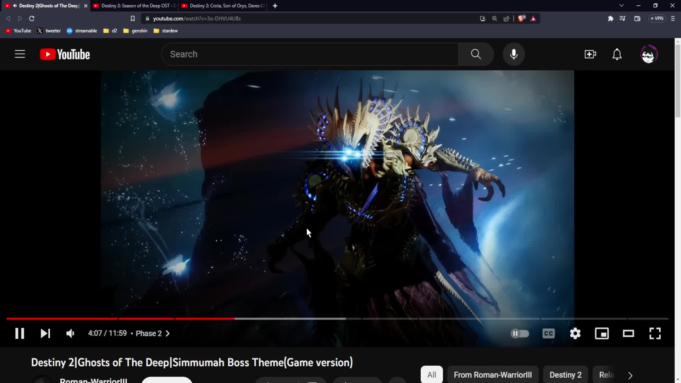681x383 pixels.
Task: Open the Create video icon
Action: [590, 54]
